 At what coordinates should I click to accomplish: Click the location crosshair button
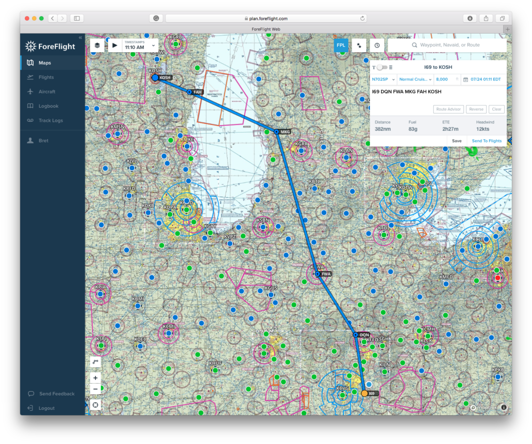[96, 405]
